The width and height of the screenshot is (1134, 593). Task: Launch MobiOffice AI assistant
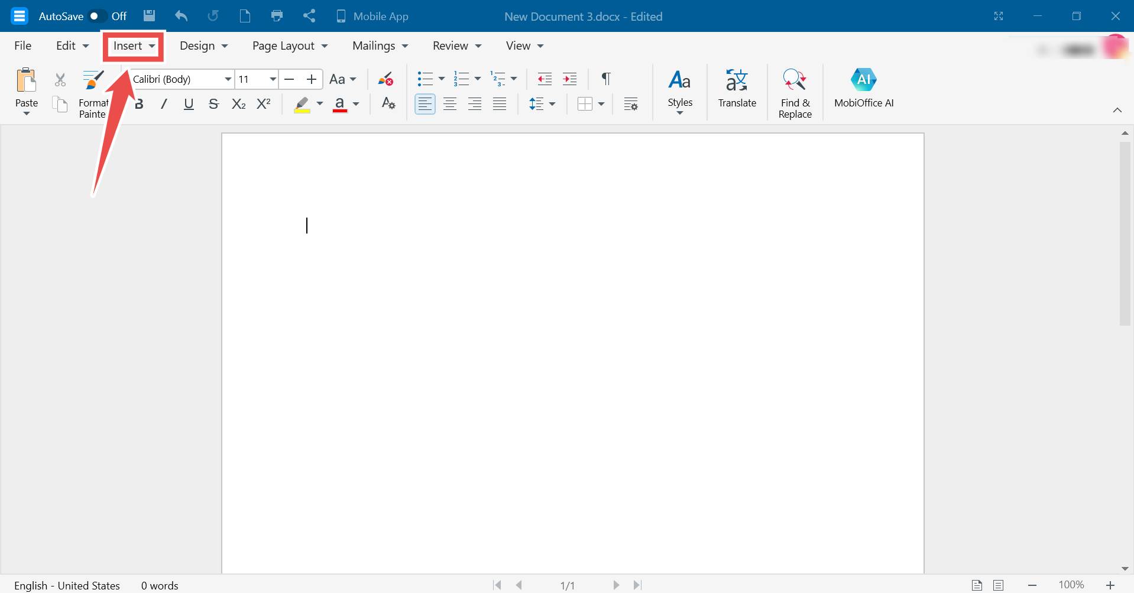click(x=864, y=88)
